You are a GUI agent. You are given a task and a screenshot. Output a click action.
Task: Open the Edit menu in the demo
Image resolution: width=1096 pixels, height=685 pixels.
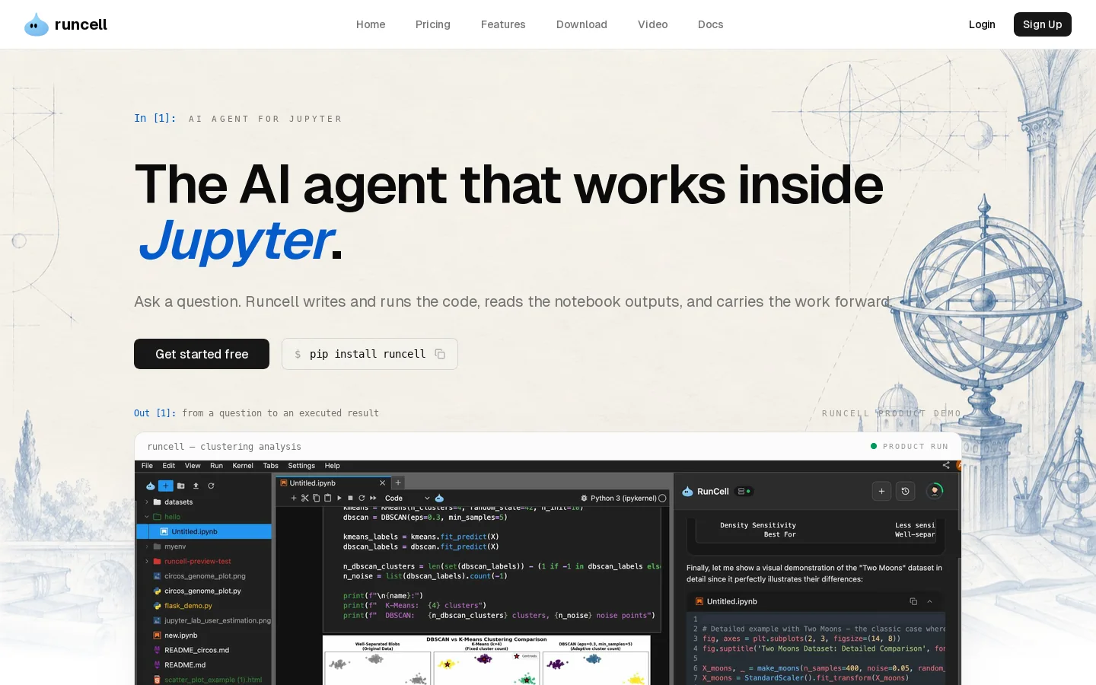pyautogui.click(x=169, y=466)
